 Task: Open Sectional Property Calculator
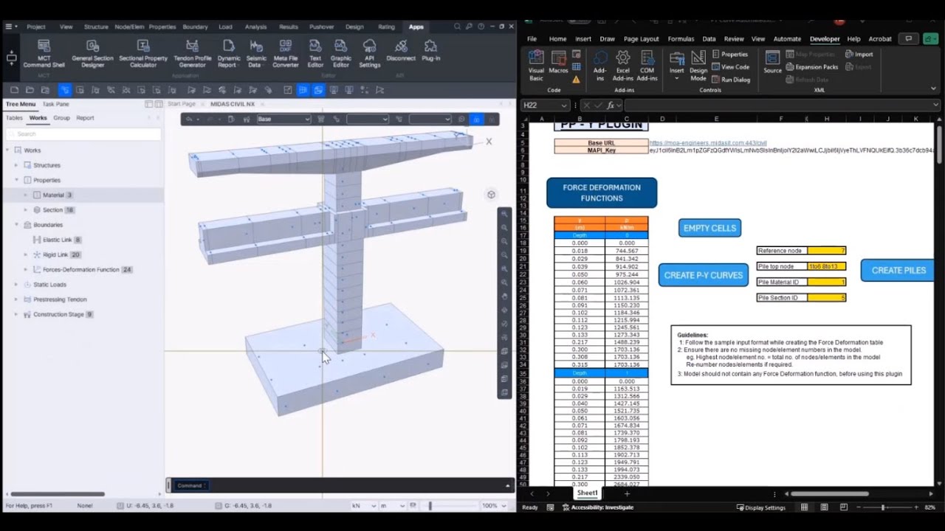point(143,54)
